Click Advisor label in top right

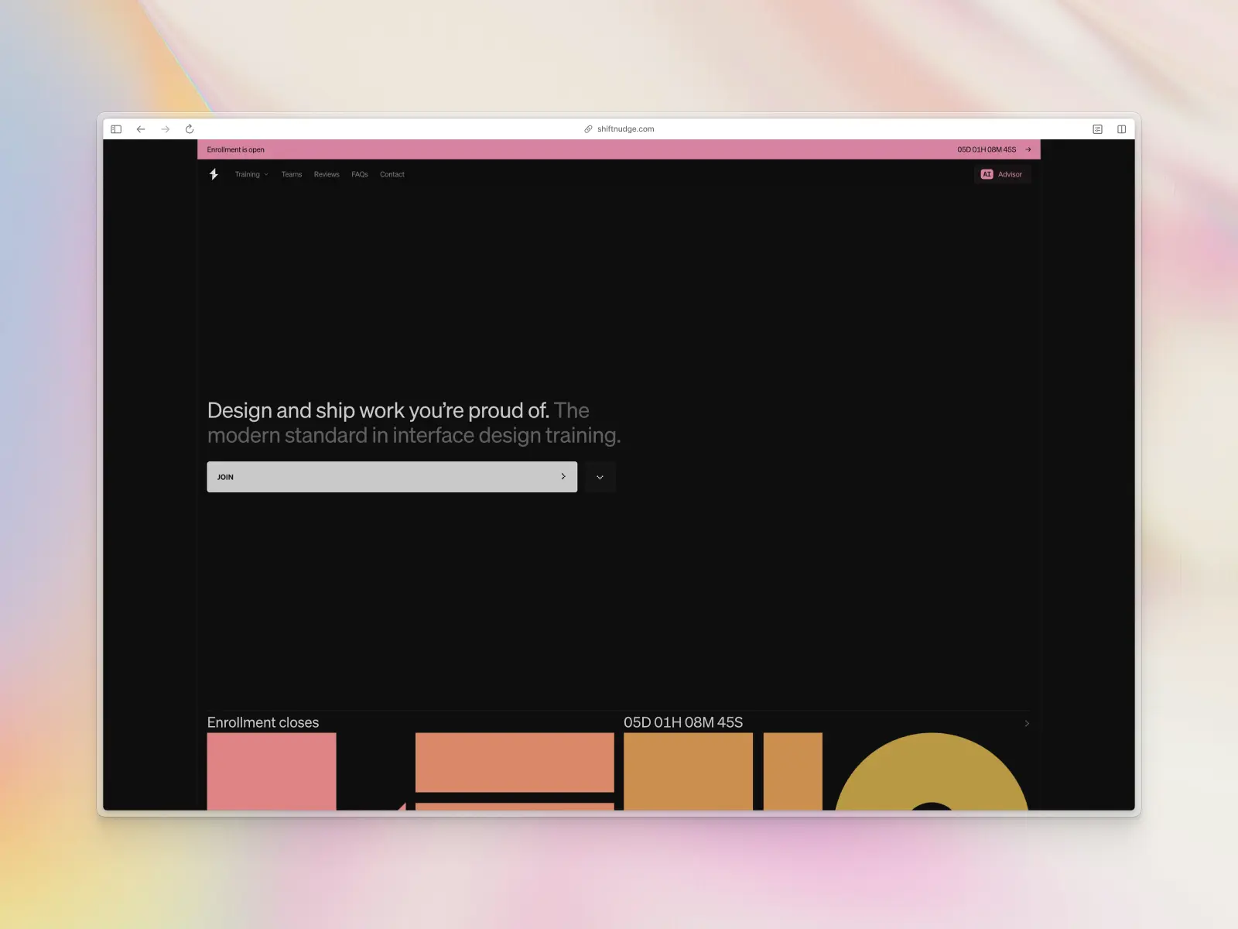(x=1010, y=174)
